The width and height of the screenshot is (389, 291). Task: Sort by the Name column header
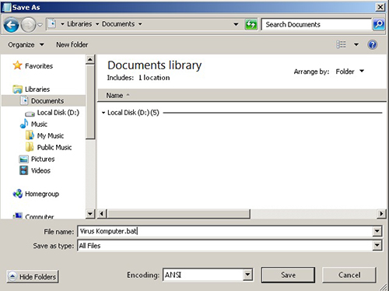click(x=114, y=96)
